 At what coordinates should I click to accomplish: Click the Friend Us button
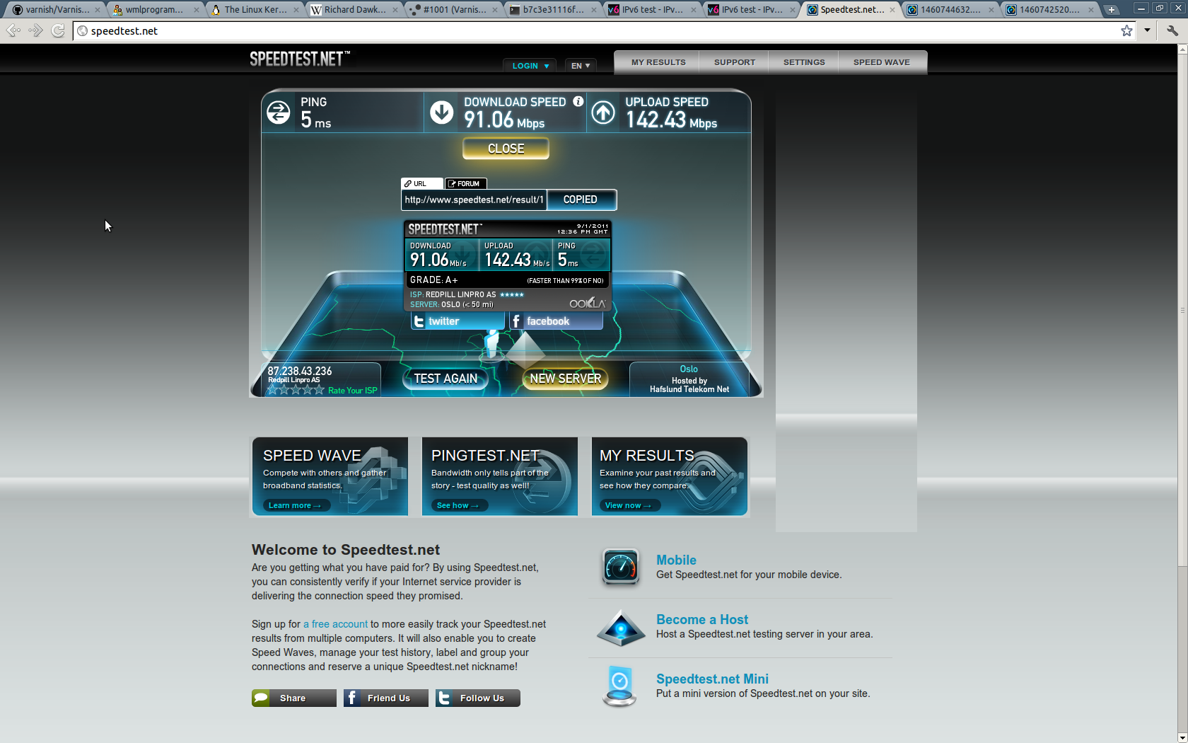[386, 698]
